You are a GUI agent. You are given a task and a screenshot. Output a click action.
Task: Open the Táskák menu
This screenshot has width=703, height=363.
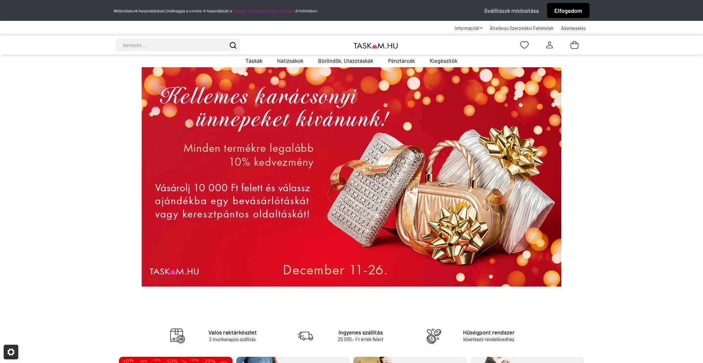coord(254,61)
